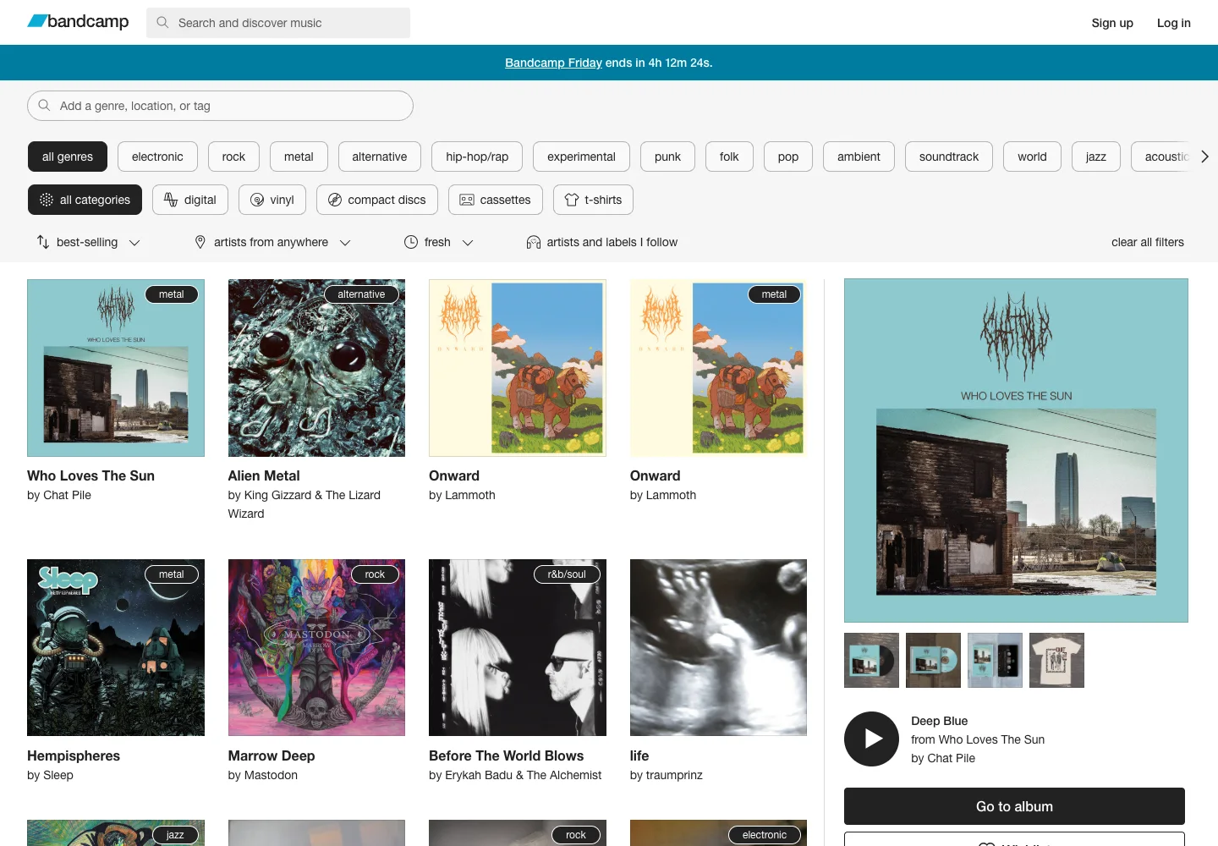The height and width of the screenshot is (846, 1218).
Task: Select the digital format tab
Action: (190, 200)
